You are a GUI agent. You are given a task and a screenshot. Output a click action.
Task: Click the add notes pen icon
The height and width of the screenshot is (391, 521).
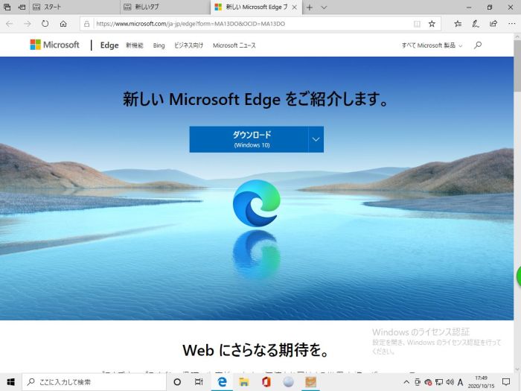[x=476, y=24]
